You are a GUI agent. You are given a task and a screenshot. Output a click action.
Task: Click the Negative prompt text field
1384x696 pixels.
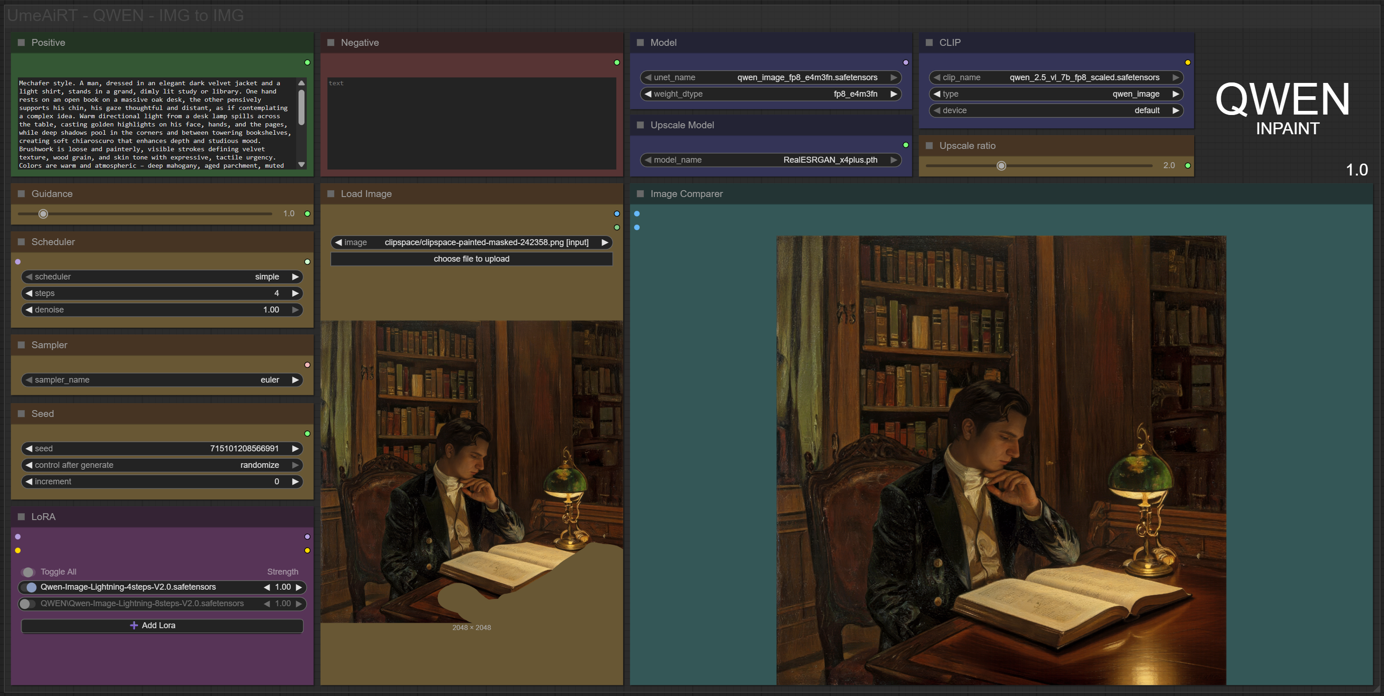tap(471, 123)
